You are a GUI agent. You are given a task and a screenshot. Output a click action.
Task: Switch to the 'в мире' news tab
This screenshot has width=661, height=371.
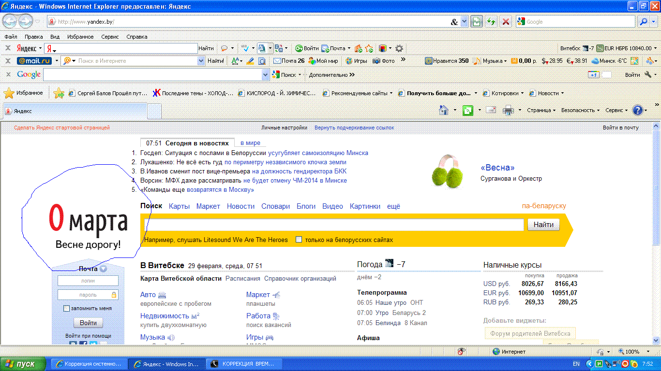[250, 143]
